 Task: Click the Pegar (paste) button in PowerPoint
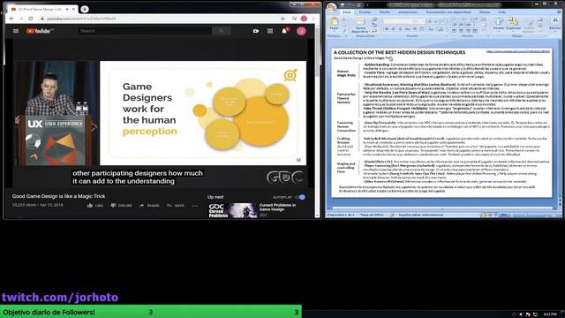[x=334, y=24]
